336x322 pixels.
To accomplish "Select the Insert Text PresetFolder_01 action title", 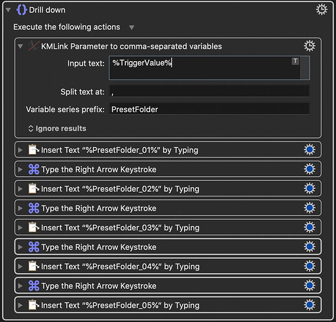I will tap(120, 150).
